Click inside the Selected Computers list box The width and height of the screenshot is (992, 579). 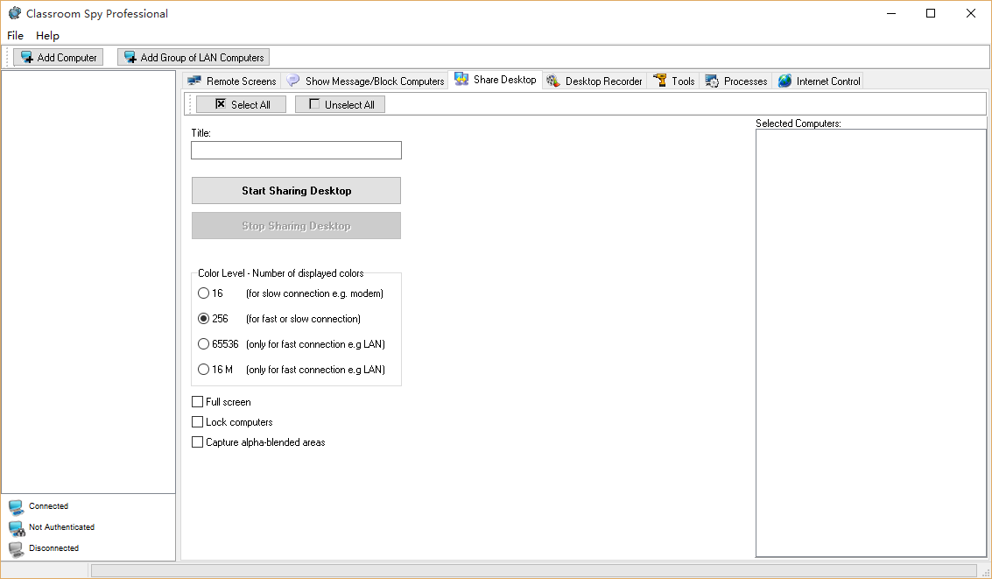tap(870, 343)
